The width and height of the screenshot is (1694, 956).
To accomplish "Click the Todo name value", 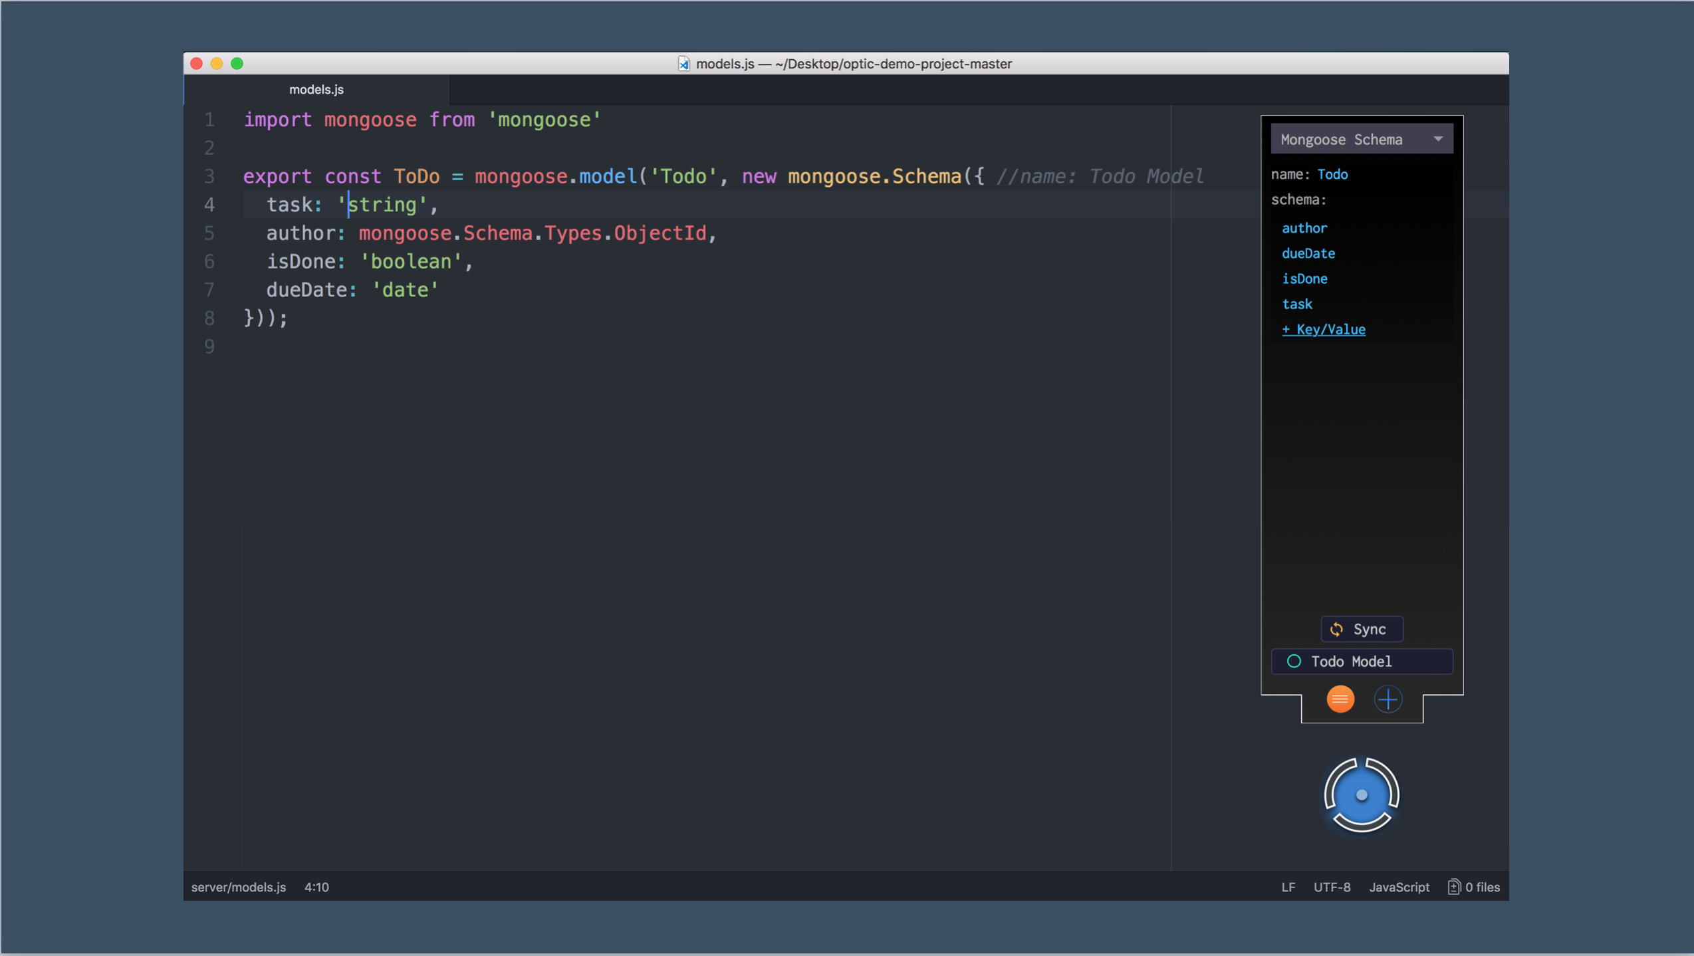I will point(1332,174).
